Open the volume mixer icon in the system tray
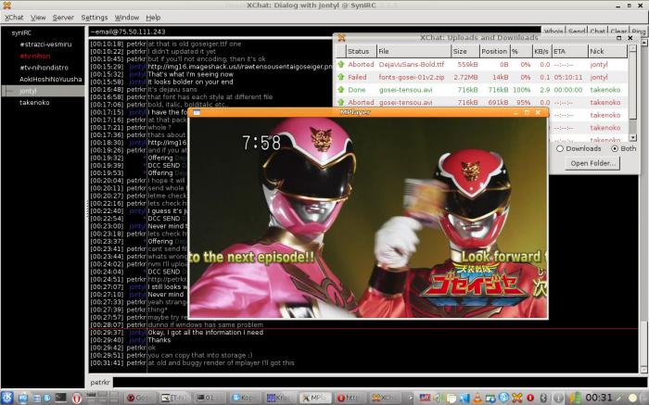 [x=438, y=398]
